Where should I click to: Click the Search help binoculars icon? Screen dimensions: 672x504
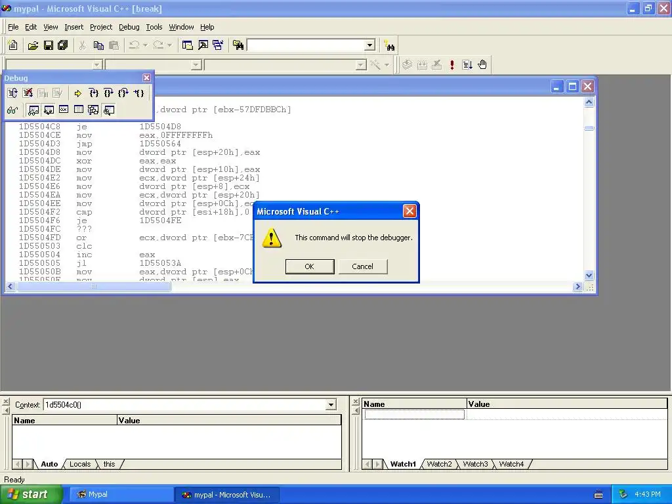[390, 45]
